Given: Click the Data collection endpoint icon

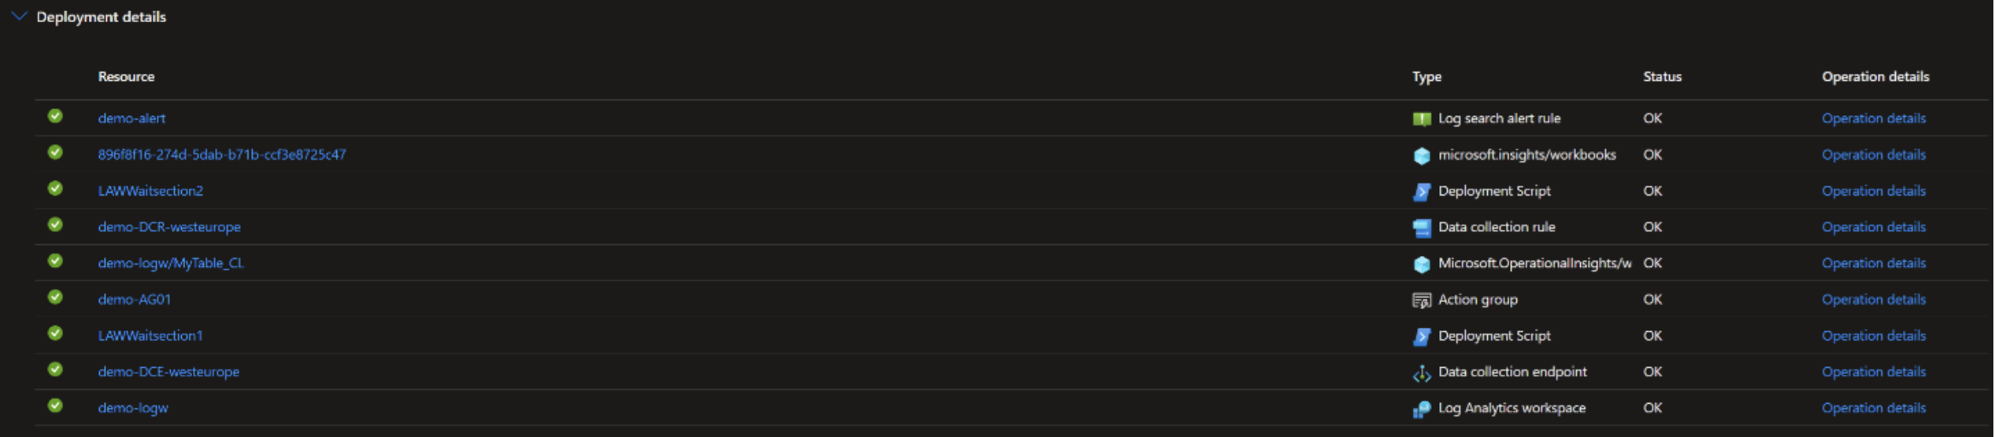Looking at the screenshot, I should [1421, 373].
